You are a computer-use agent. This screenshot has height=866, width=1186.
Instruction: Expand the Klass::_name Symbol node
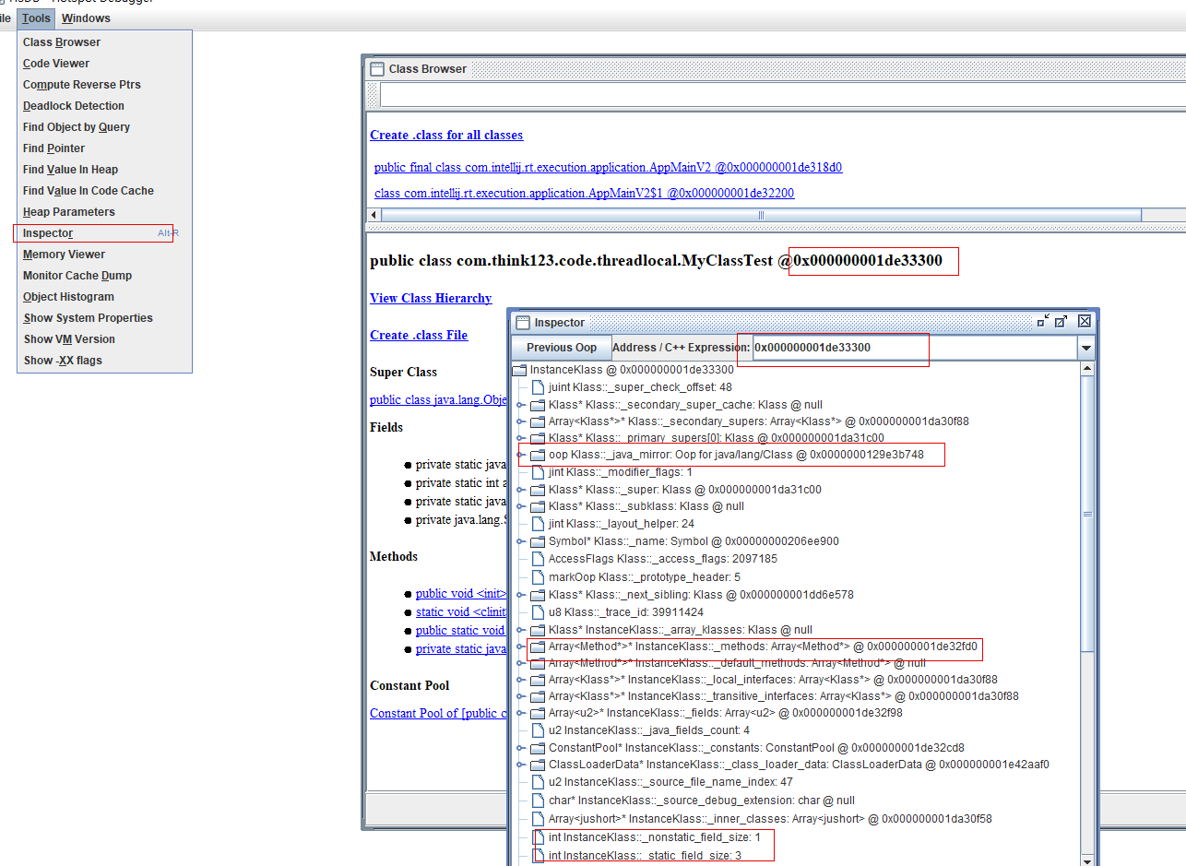521,541
